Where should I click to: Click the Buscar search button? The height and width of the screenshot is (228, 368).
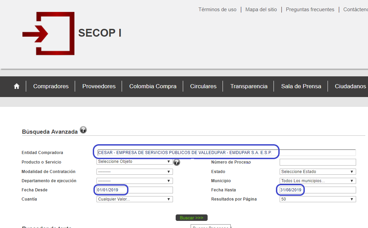[191, 217]
